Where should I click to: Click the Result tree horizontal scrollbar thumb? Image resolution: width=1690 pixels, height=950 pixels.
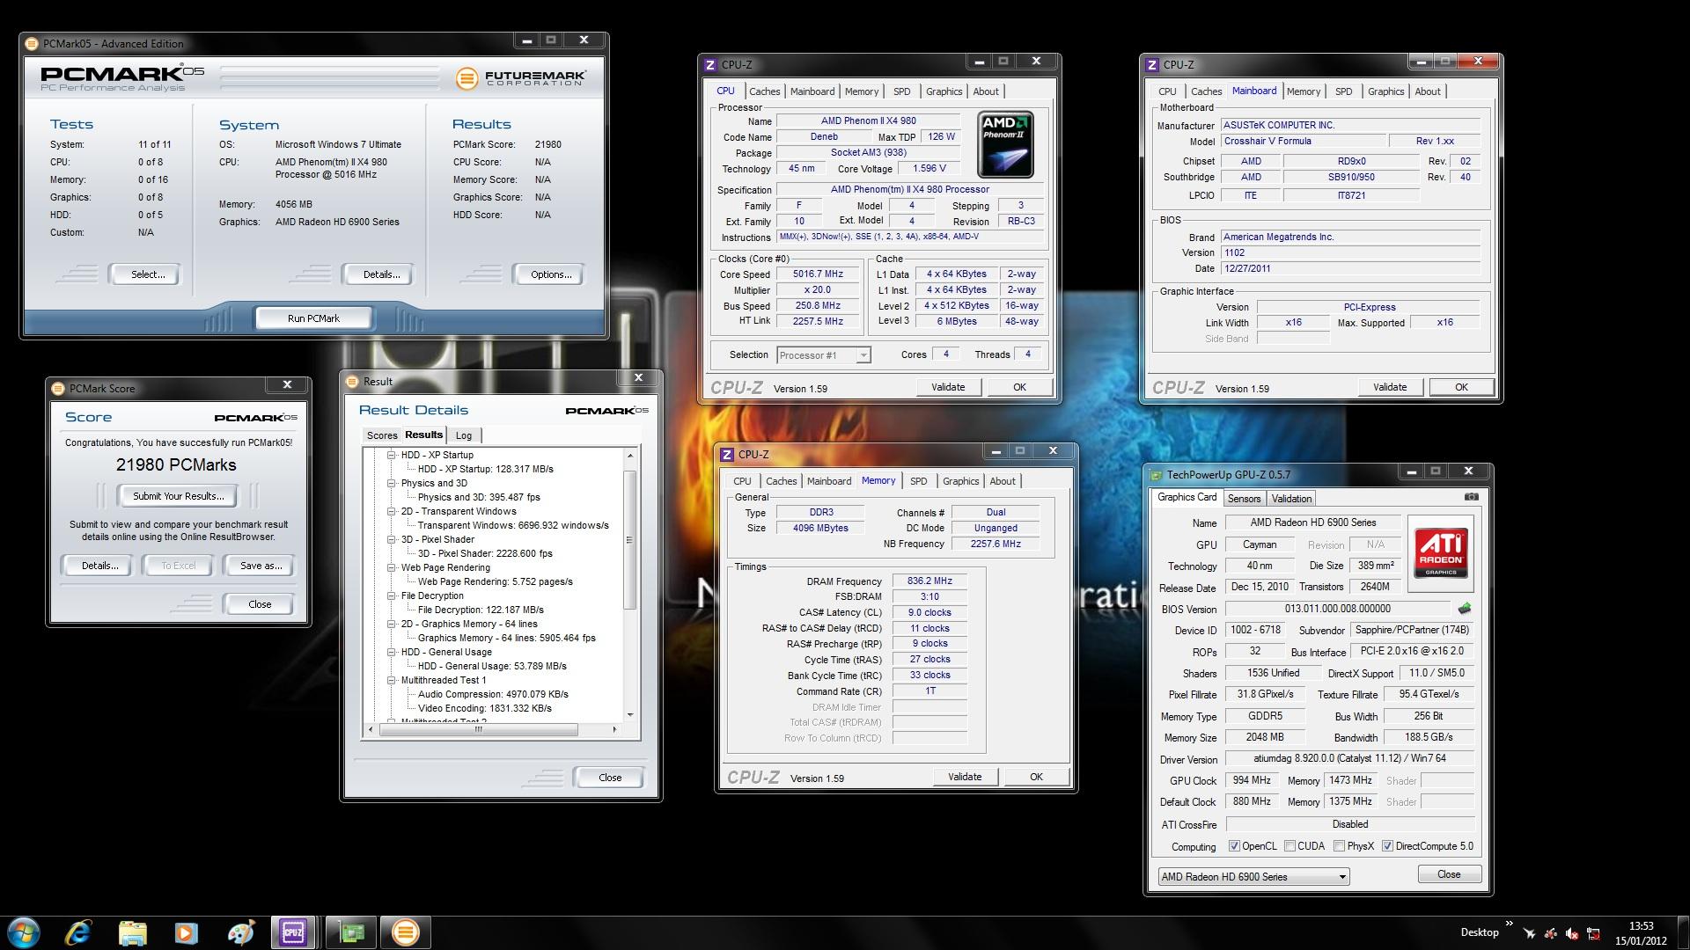pos(479,729)
